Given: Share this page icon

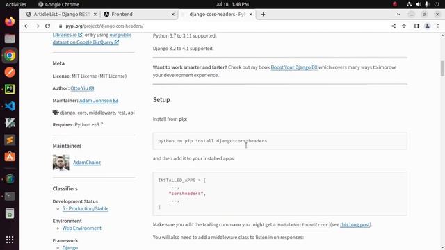Looking at the screenshot, I should coord(394,26).
